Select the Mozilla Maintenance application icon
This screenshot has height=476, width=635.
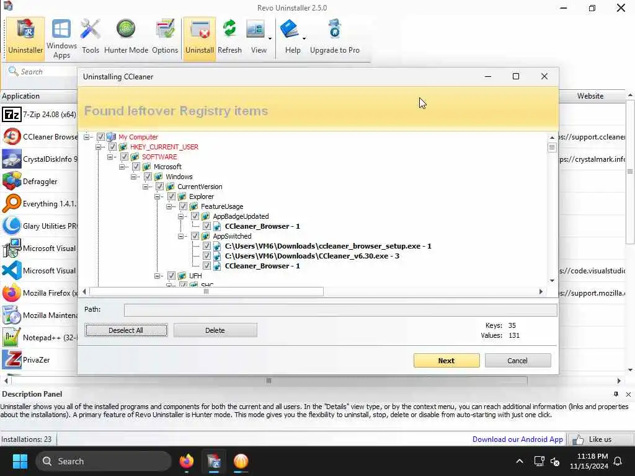click(x=11, y=315)
